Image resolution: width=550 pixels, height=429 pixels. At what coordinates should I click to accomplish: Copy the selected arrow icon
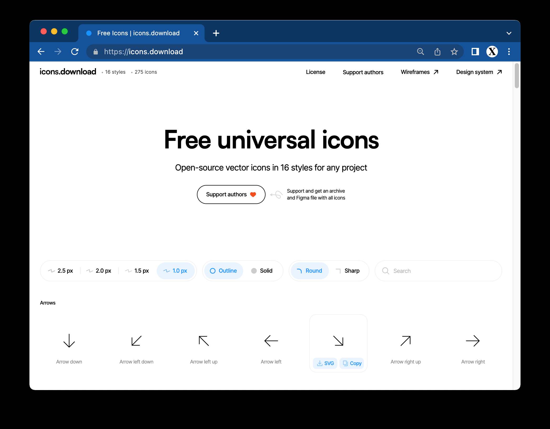pos(352,363)
